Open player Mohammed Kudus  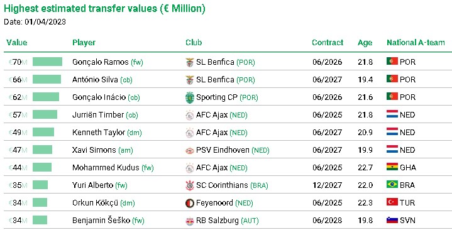tap(106, 168)
